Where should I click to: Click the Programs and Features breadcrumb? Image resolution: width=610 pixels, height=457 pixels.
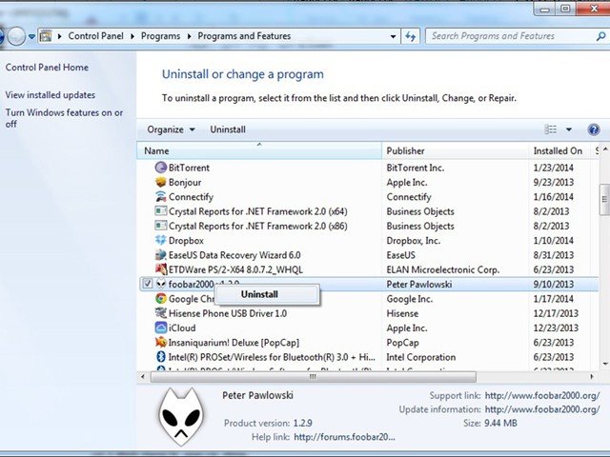(x=244, y=36)
